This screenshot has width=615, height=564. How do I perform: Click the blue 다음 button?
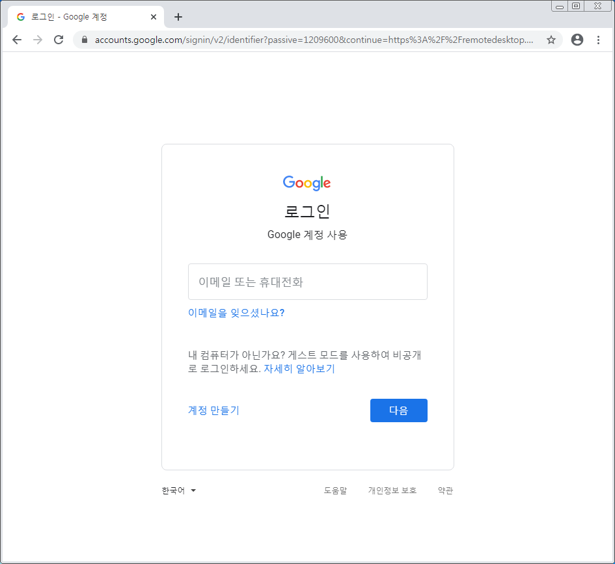tap(398, 410)
